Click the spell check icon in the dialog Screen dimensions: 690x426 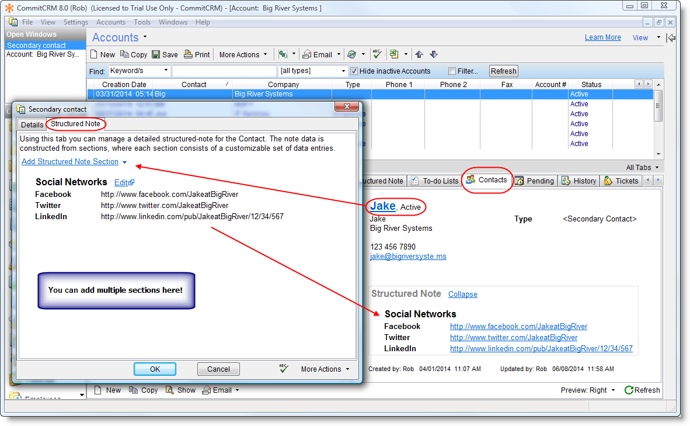284,369
